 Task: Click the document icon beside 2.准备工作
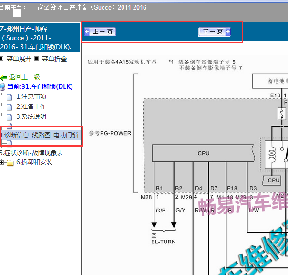coord(10,107)
